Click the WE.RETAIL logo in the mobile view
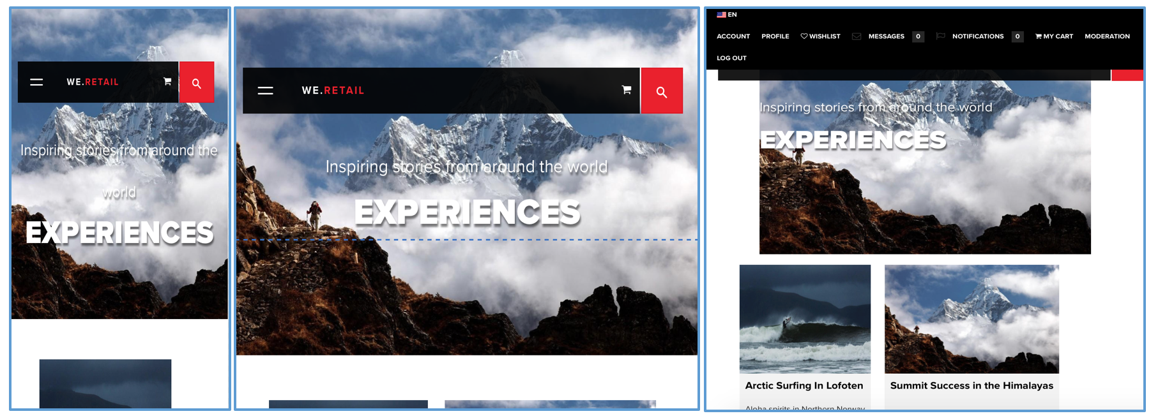The image size is (1151, 416). 93,82
